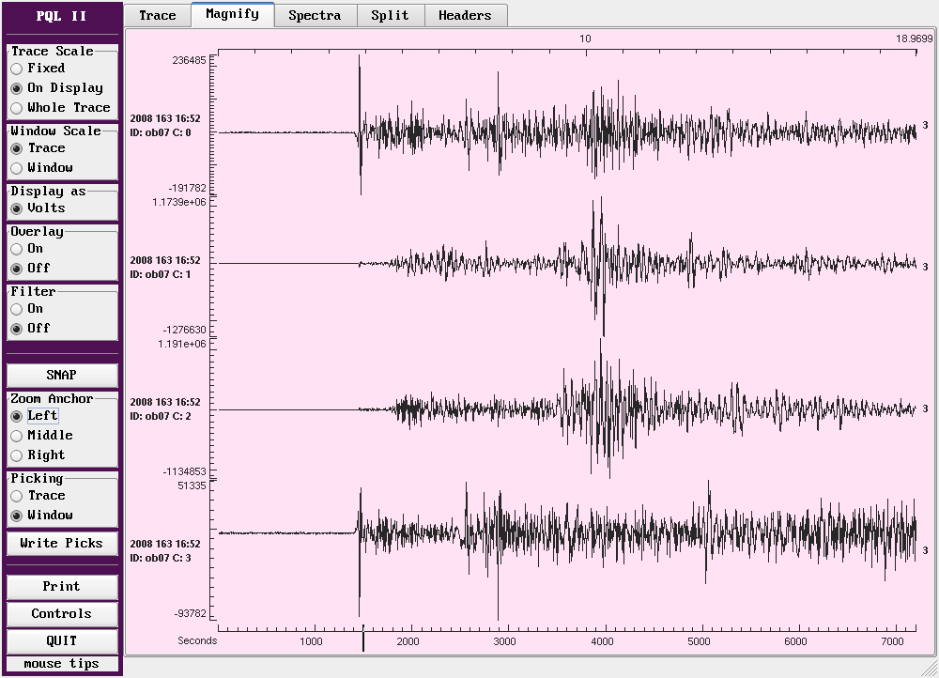The height and width of the screenshot is (678, 939).
Task: Open the Trace tab
Action: pos(157,15)
